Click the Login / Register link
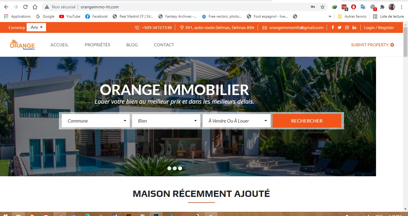Screen dimensions: 408x216 tap(379, 27)
